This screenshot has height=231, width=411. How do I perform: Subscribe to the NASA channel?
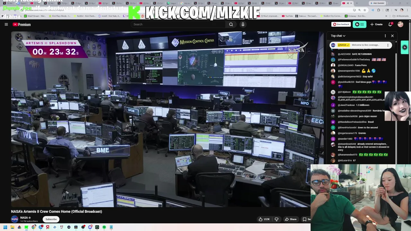pyautogui.click(x=51, y=219)
